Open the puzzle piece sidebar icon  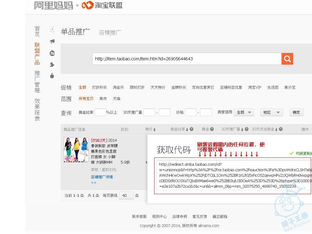(x=52, y=65)
